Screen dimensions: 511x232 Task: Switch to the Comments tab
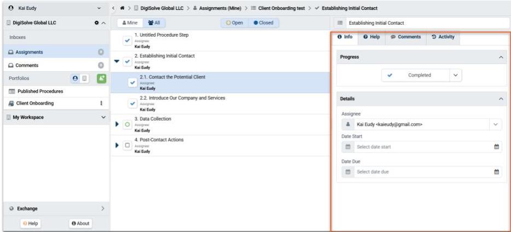click(x=405, y=37)
